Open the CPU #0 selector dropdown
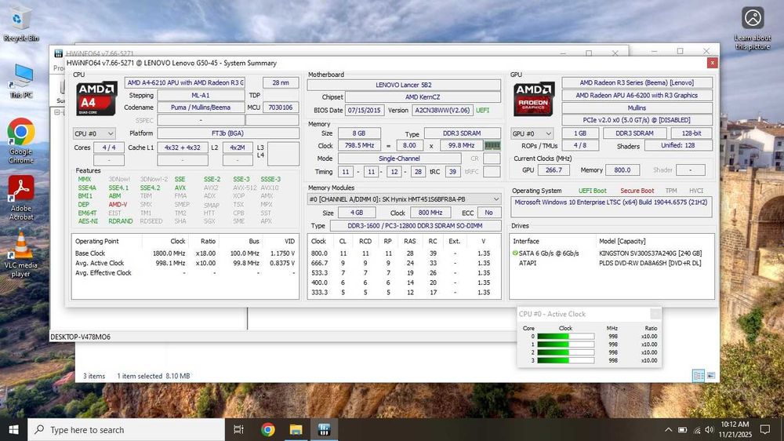The height and width of the screenshot is (441, 784). 94,133
